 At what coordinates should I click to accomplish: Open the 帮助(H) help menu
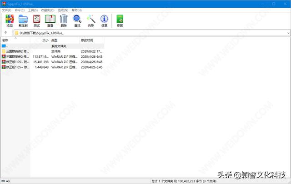pos(77,10)
